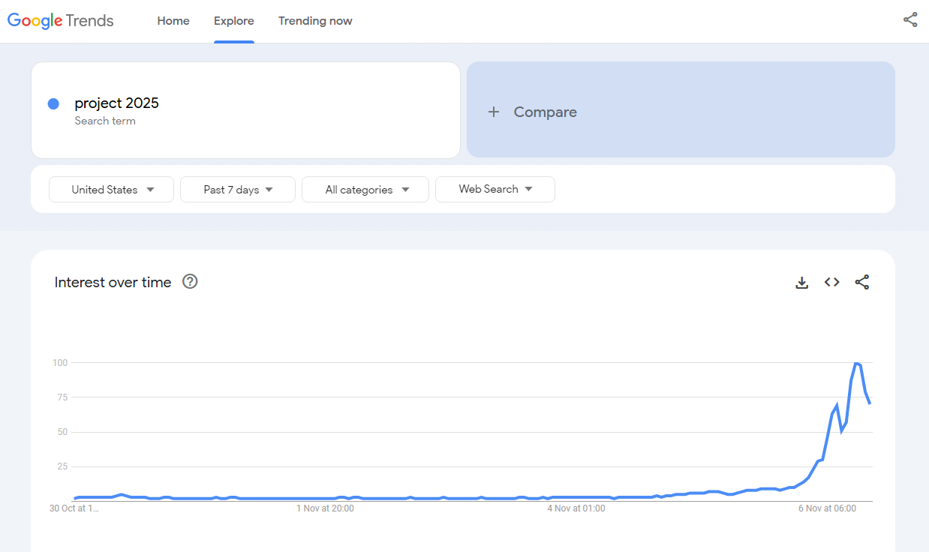Go to the Home tab

pos(173,21)
